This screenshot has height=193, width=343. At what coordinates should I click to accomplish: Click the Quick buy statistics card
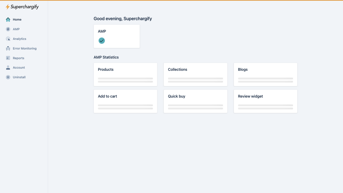[x=195, y=101]
